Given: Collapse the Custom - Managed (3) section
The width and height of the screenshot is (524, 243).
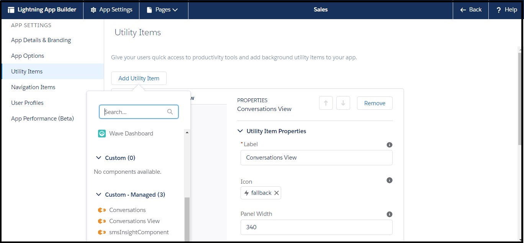Looking at the screenshot, I should click(x=98, y=194).
